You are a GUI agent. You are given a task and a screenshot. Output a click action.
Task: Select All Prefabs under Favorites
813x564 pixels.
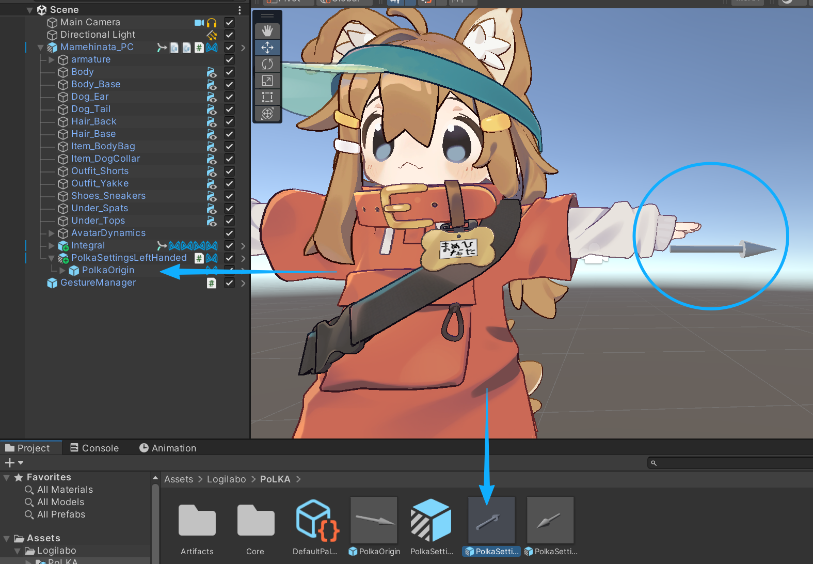61,514
